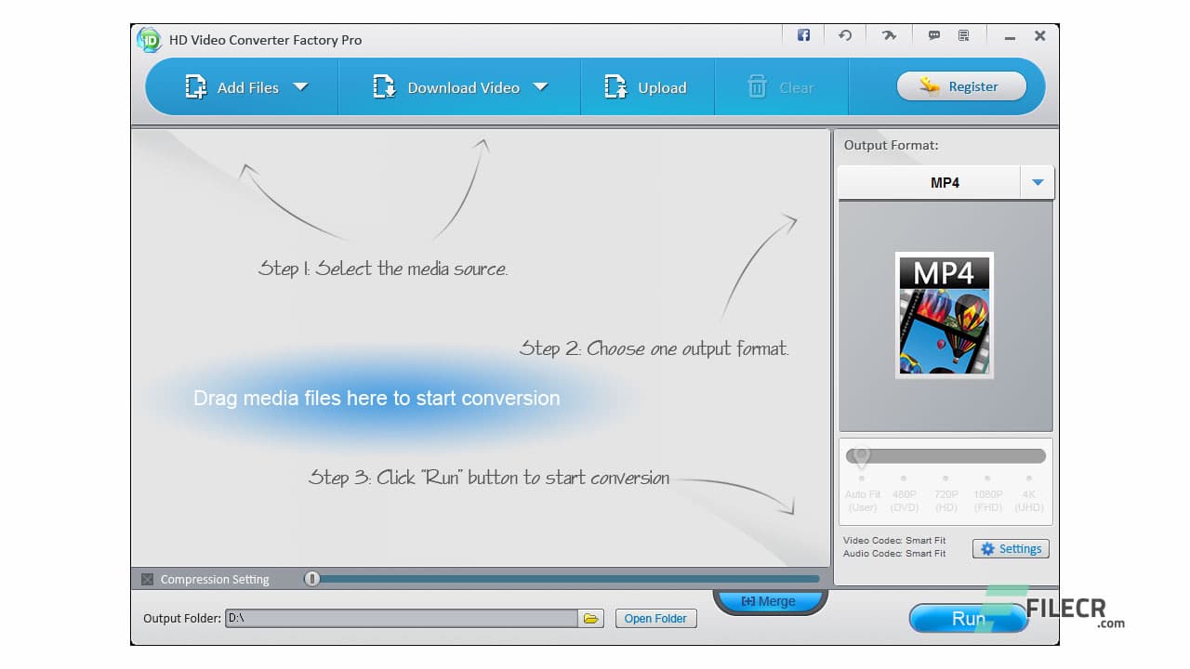The width and height of the screenshot is (1190, 669).
Task: Click the resolution slider handle
Action: click(861, 455)
